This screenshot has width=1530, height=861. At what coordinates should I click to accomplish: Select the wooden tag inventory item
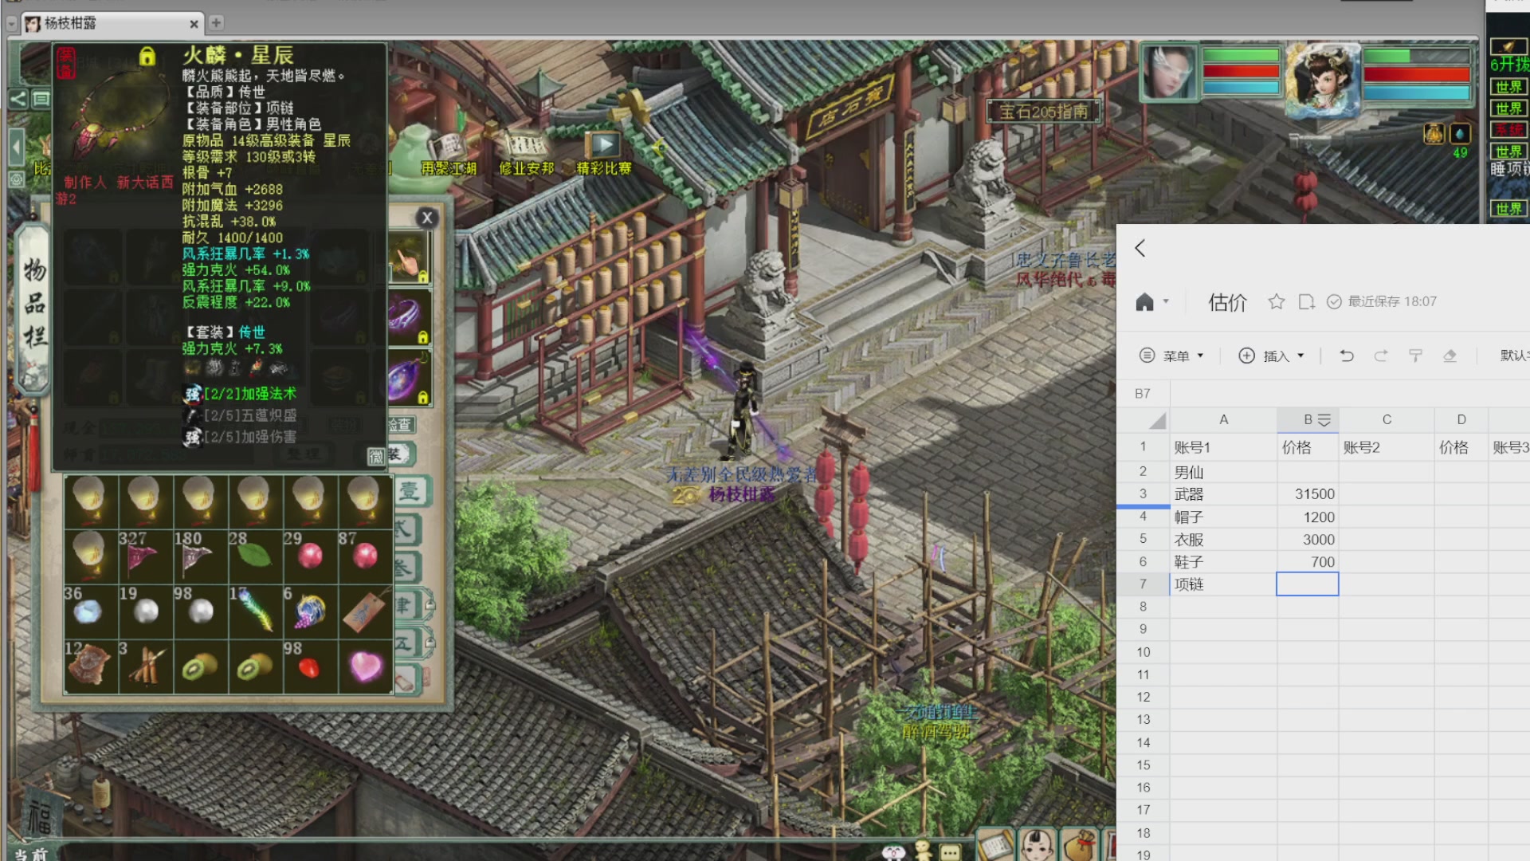click(365, 611)
